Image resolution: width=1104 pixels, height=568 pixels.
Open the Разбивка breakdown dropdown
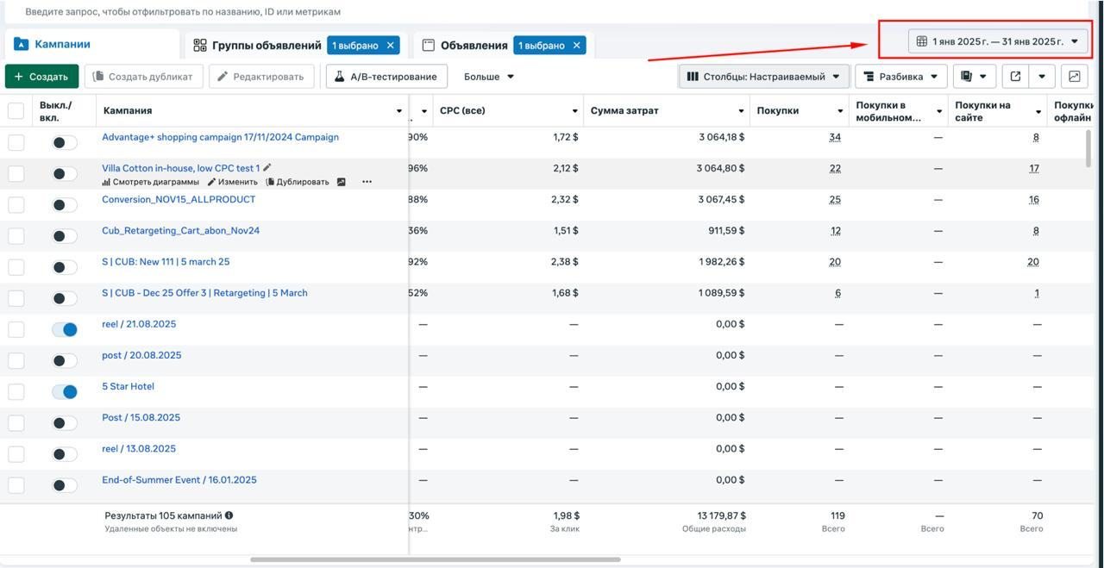pyautogui.click(x=901, y=77)
